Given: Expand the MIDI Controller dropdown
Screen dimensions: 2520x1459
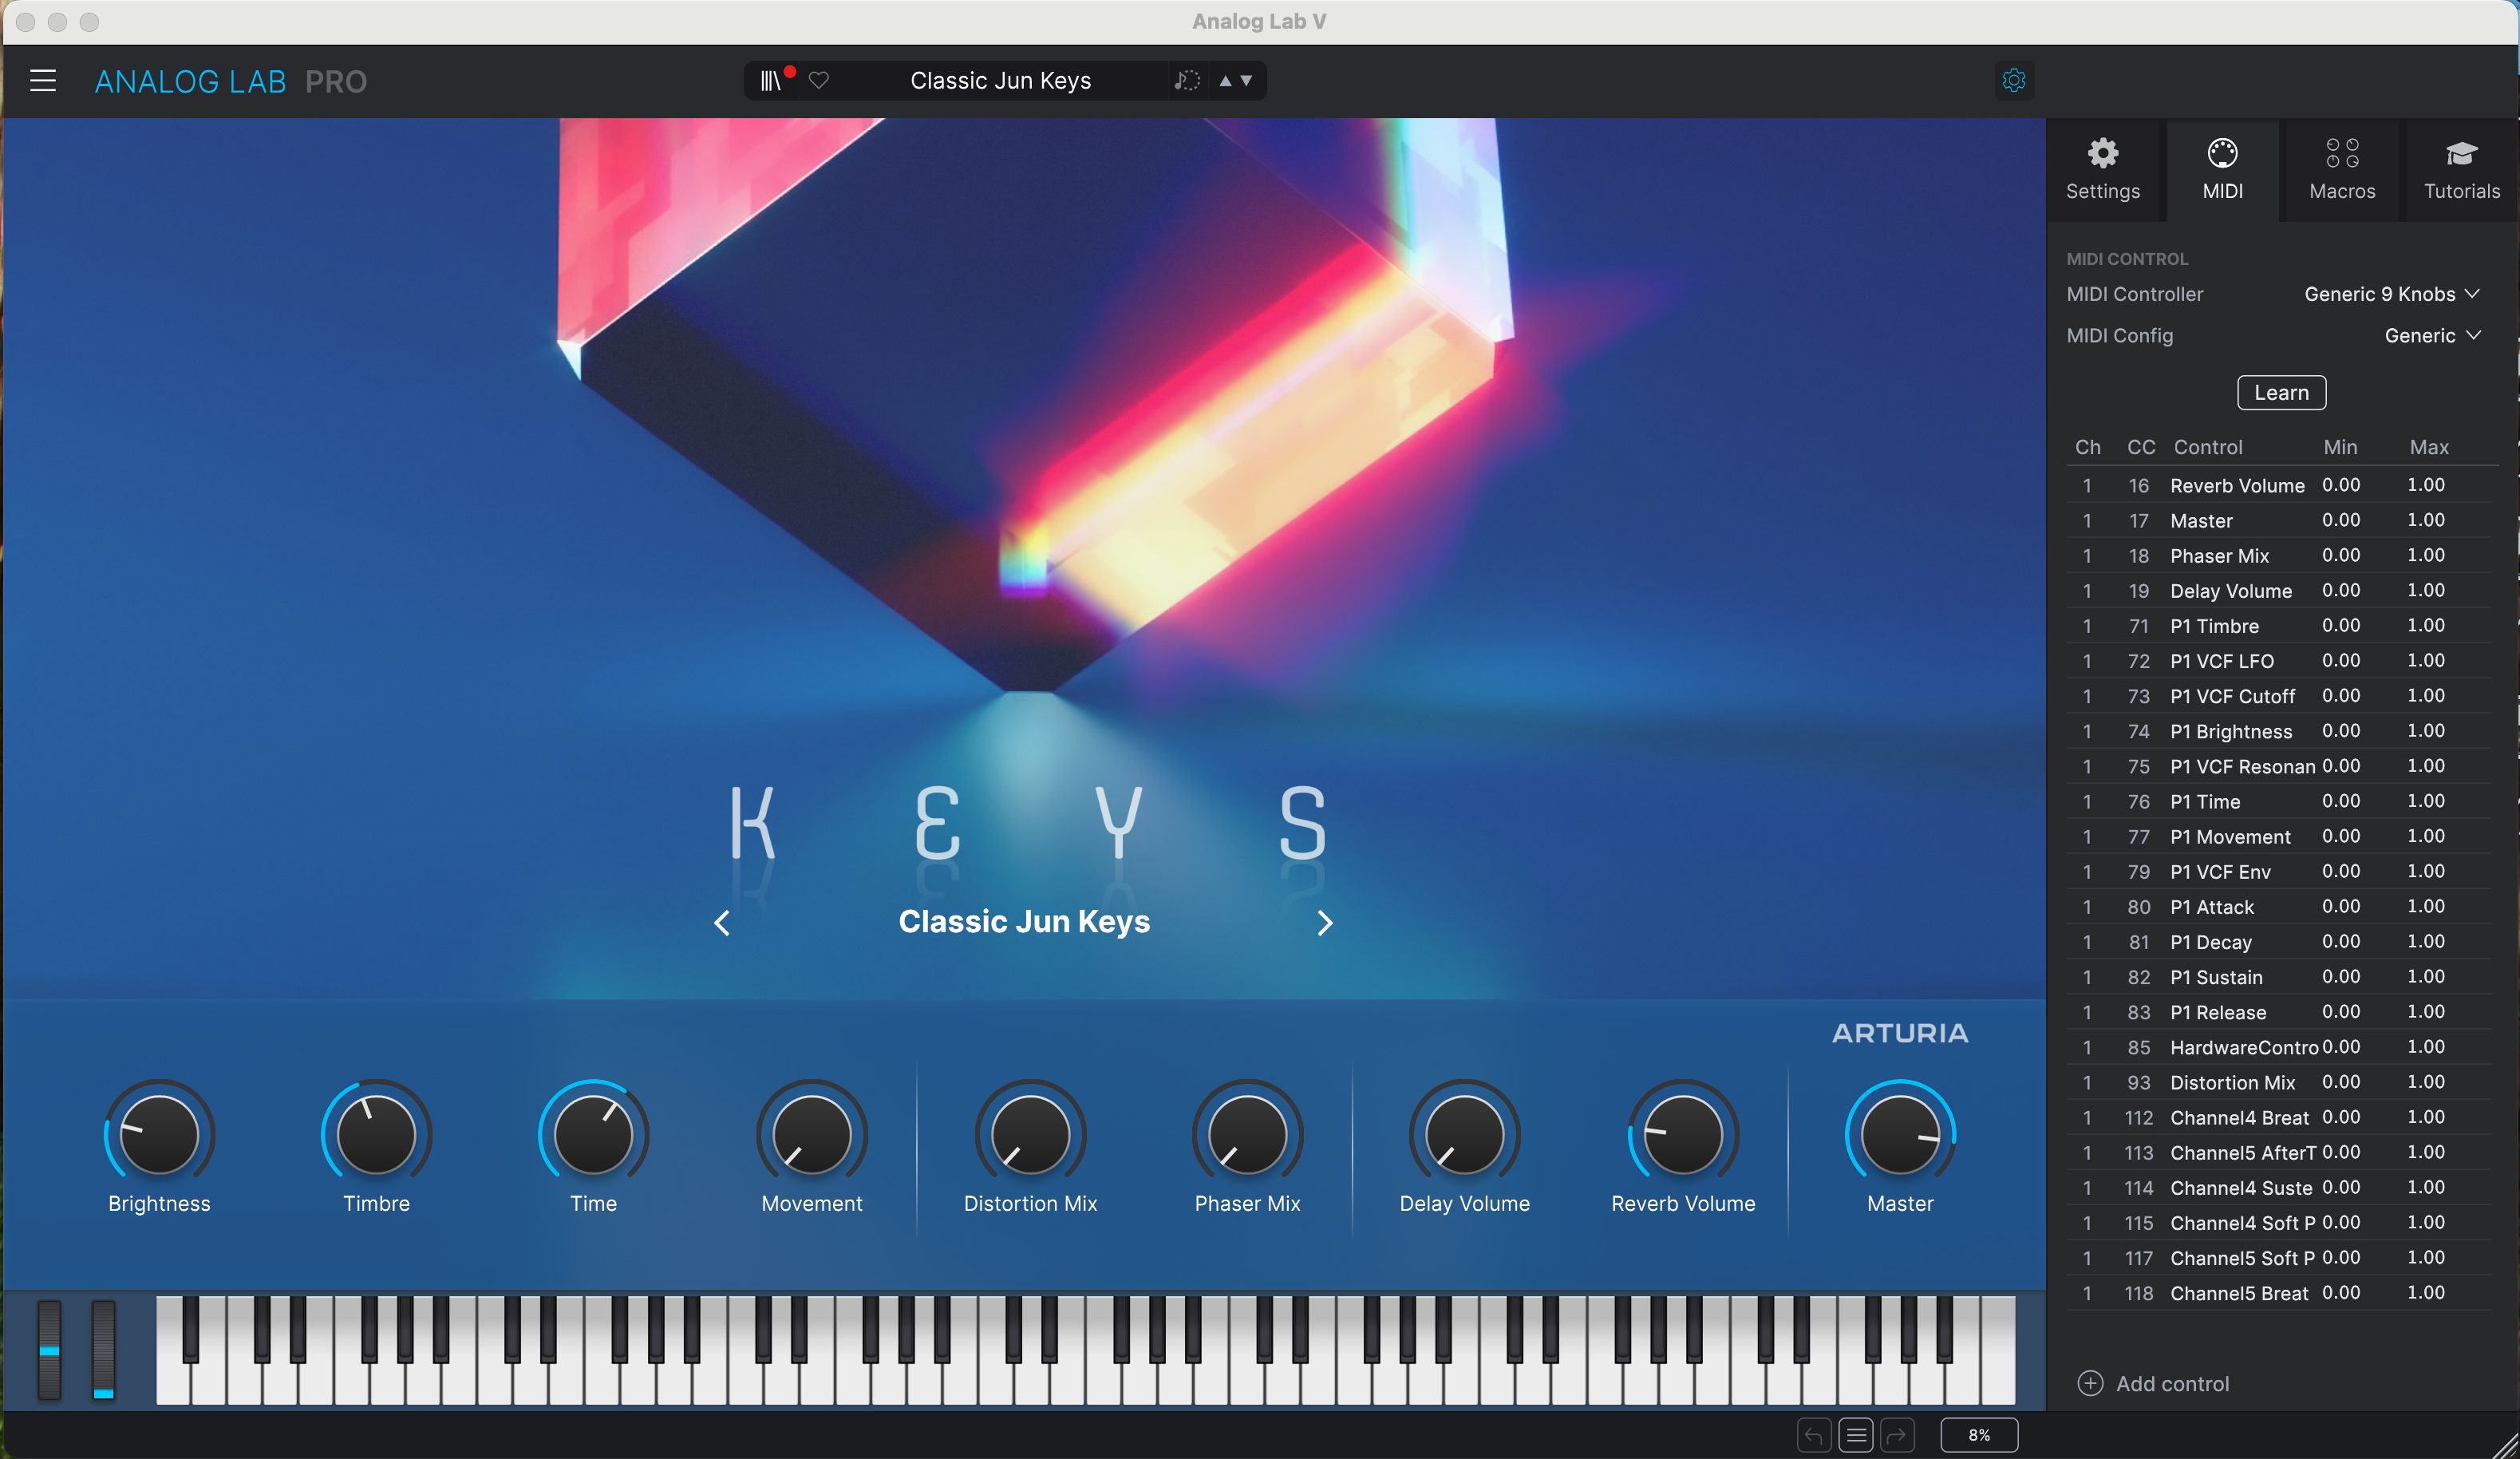Looking at the screenshot, I should pos(2391,294).
